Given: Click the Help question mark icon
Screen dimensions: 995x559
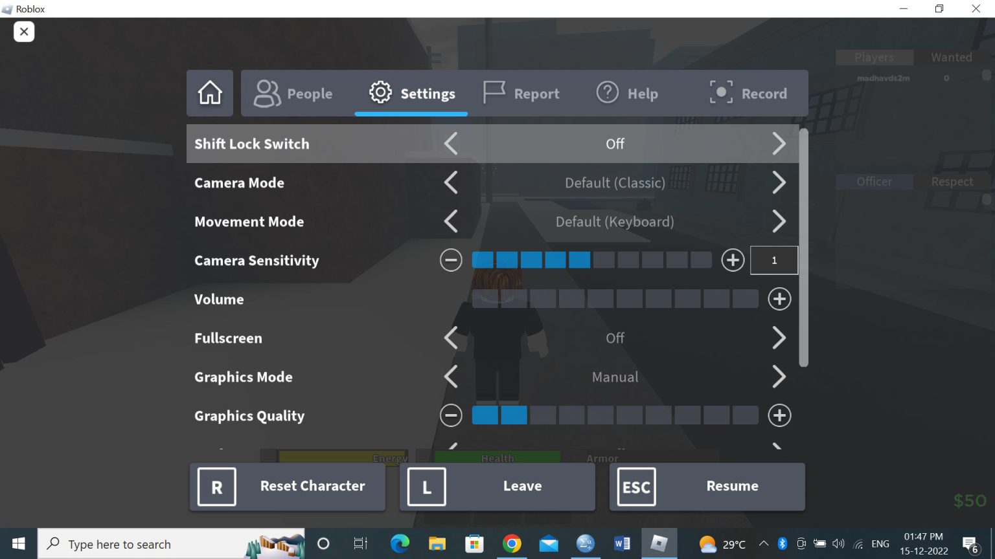Looking at the screenshot, I should point(607,93).
